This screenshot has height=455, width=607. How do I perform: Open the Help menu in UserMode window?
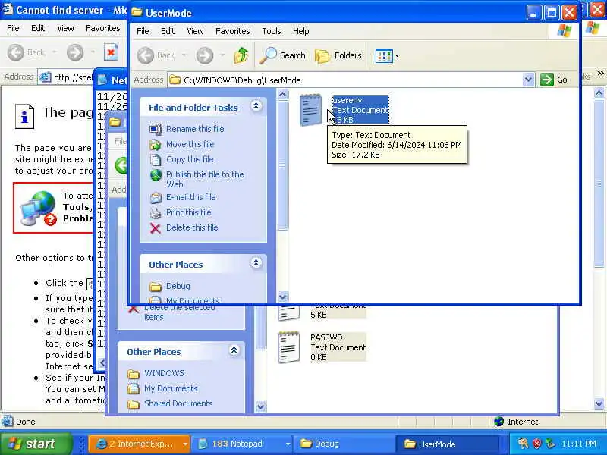point(300,31)
